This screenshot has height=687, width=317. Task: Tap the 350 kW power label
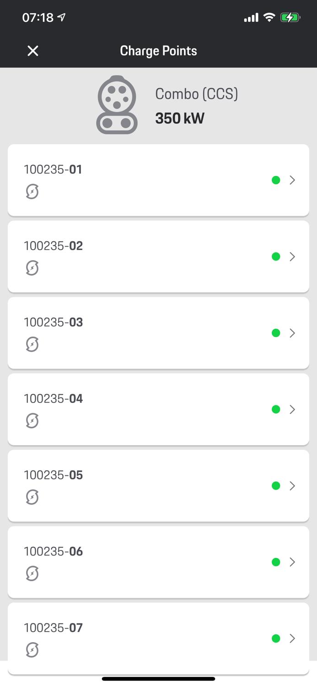pyautogui.click(x=180, y=119)
